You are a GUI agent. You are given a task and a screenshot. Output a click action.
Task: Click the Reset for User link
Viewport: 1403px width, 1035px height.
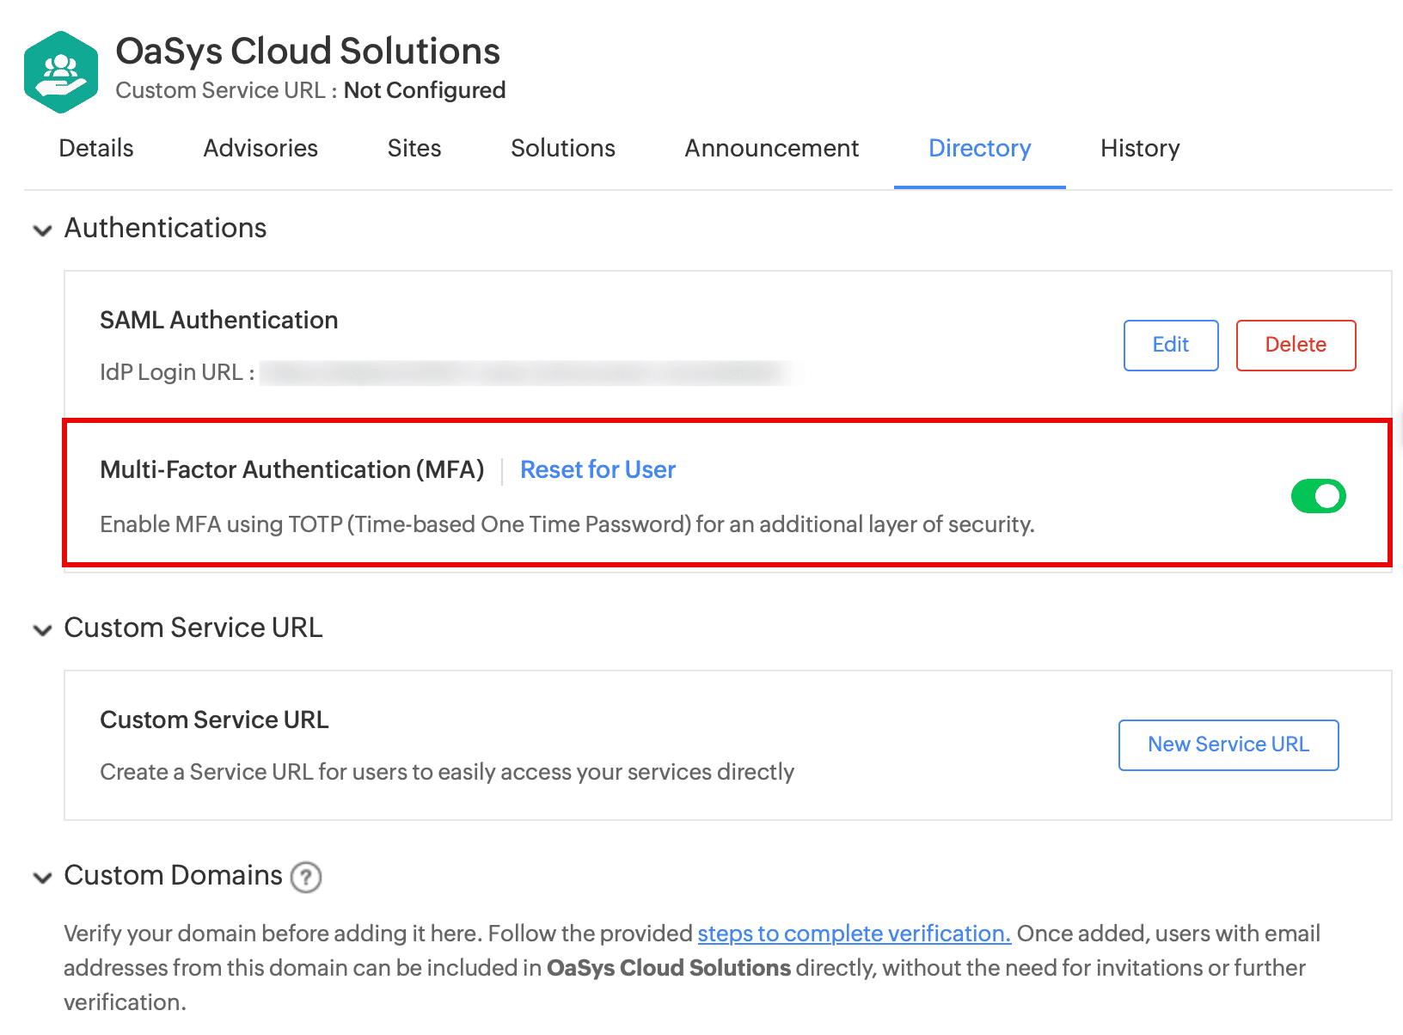click(597, 469)
